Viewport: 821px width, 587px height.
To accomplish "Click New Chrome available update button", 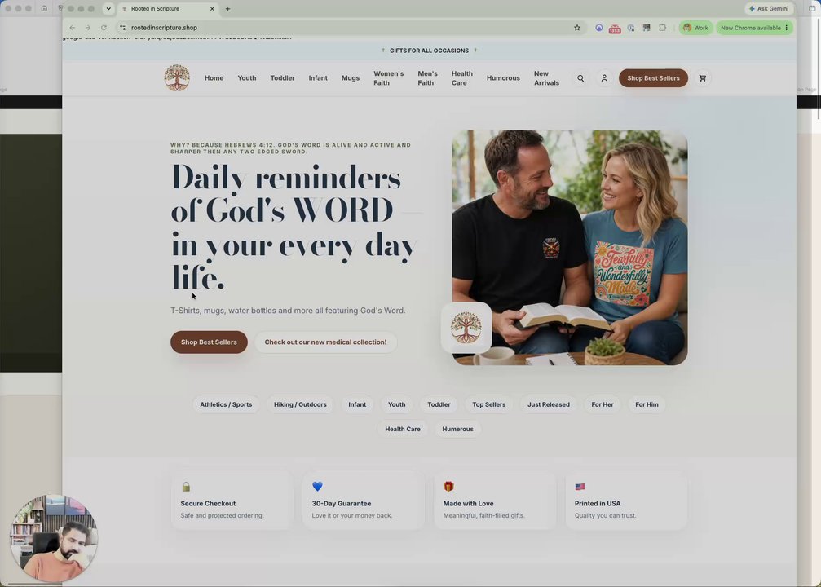I will (754, 28).
